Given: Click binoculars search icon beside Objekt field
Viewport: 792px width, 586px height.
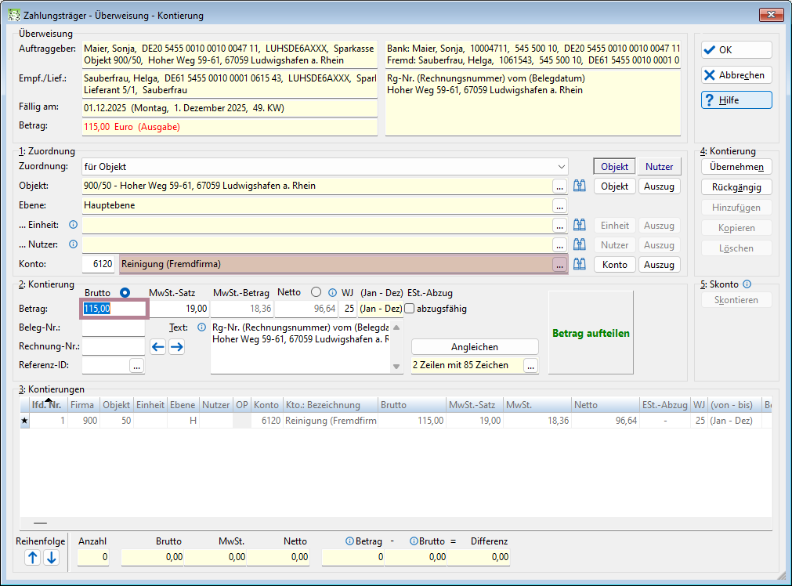Looking at the screenshot, I should [x=580, y=186].
